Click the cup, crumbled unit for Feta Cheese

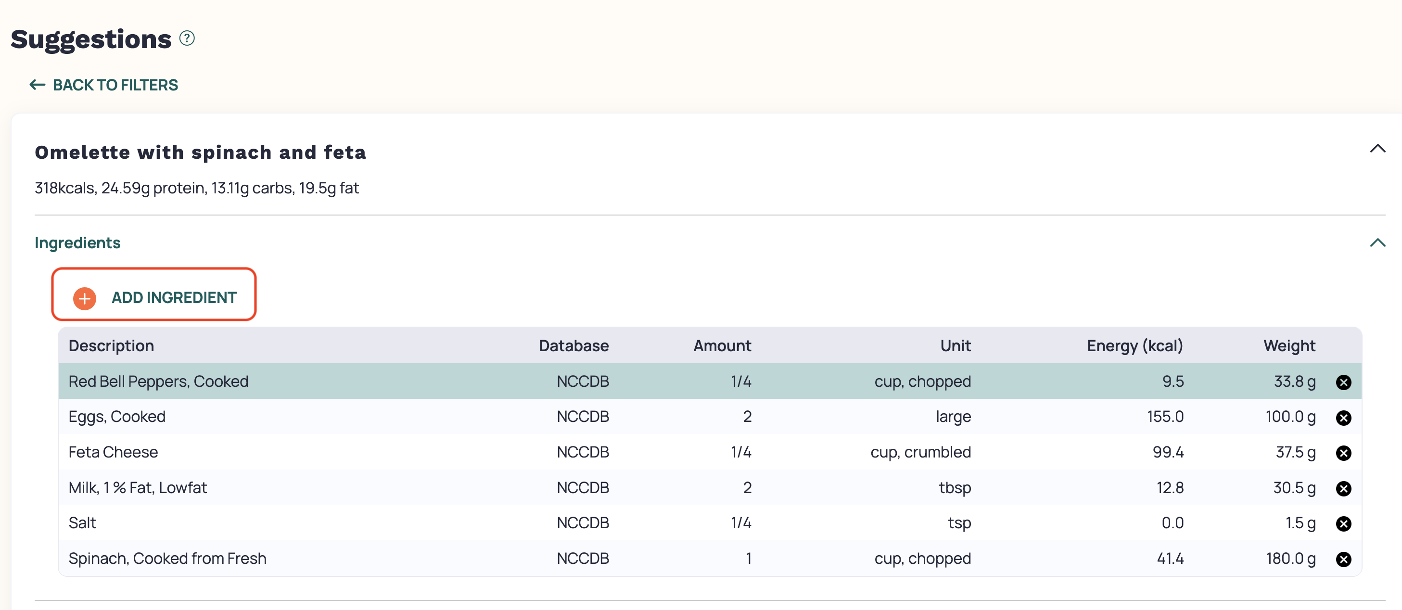point(920,452)
